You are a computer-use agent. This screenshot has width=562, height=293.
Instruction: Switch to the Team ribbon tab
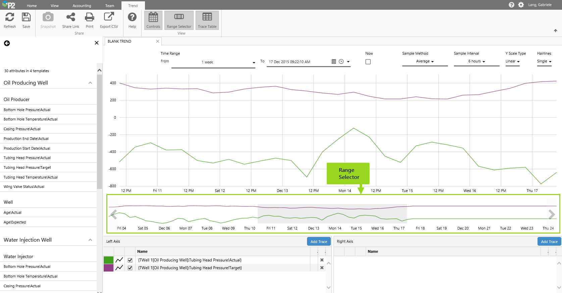coord(110,6)
